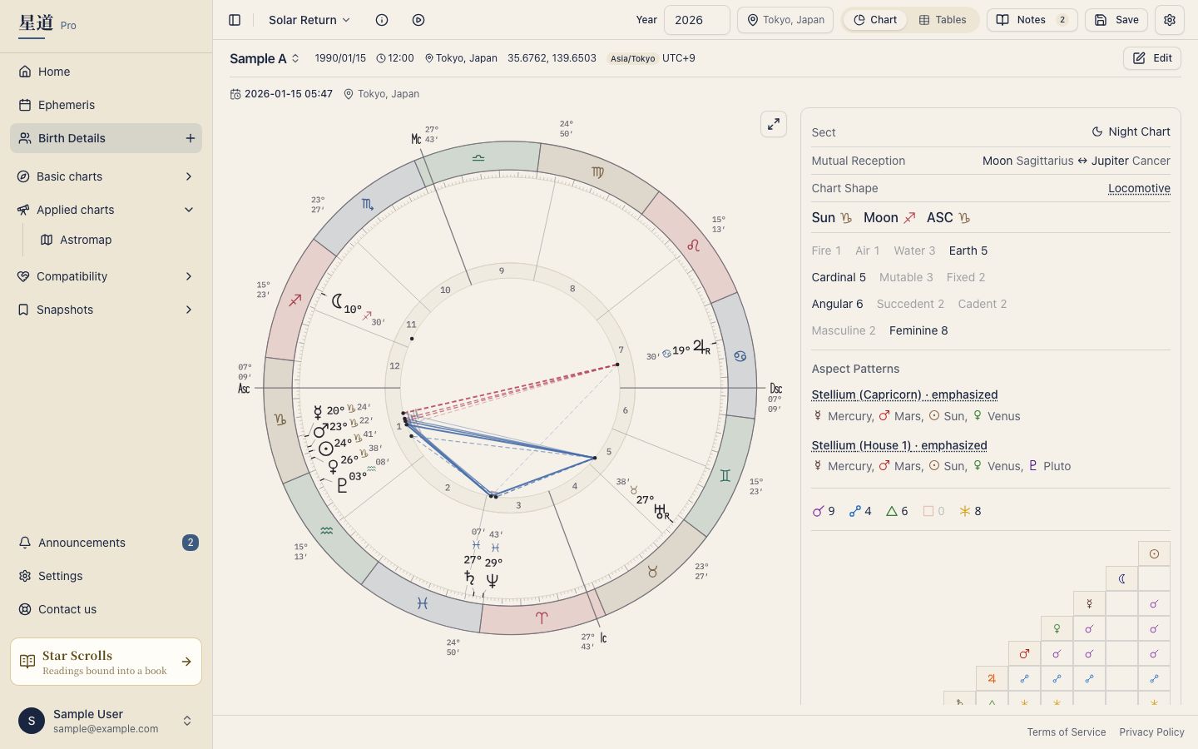The image size is (1198, 749).
Task: Expand Snapshots section
Action: pos(106,310)
